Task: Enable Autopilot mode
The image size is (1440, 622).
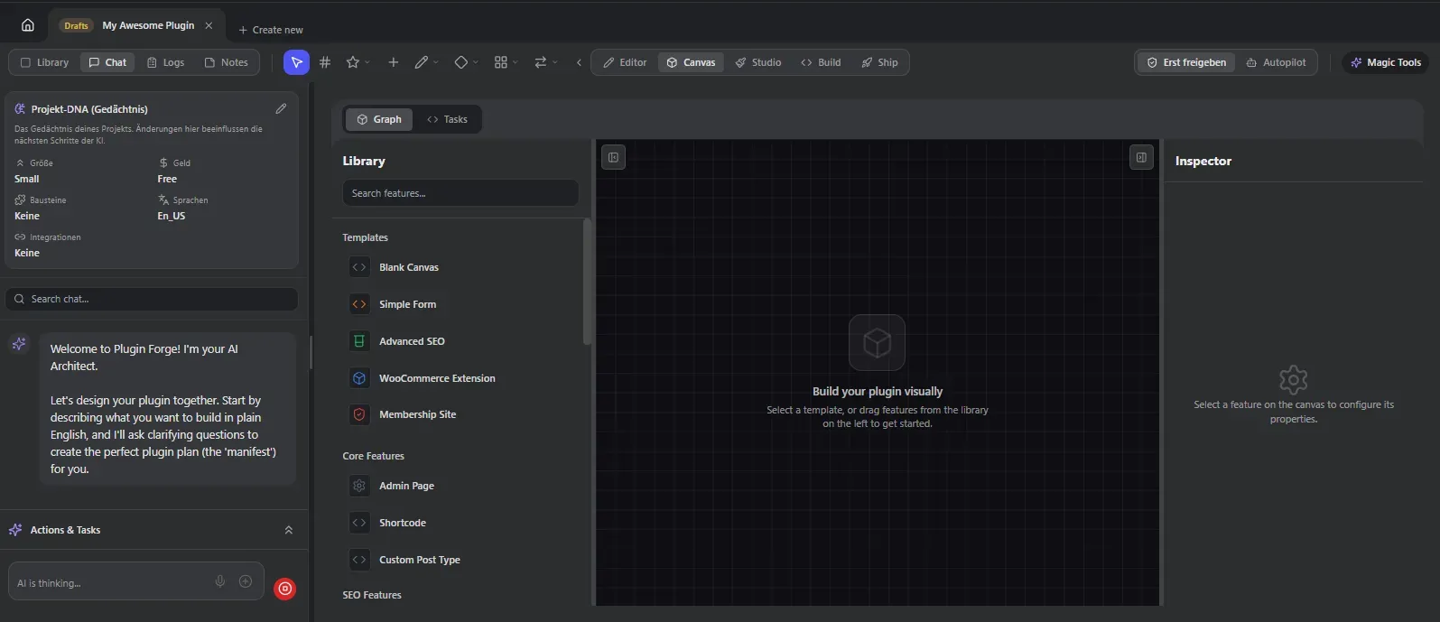Action: point(1276,62)
